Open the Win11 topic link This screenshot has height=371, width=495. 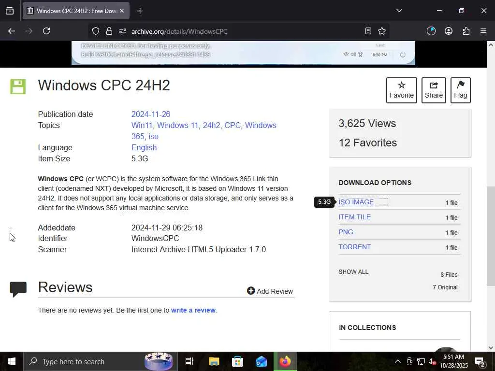pyautogui.click(x=142, y=125)
